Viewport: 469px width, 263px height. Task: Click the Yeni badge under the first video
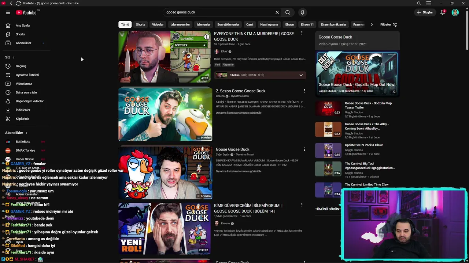(x=217, y=65)
